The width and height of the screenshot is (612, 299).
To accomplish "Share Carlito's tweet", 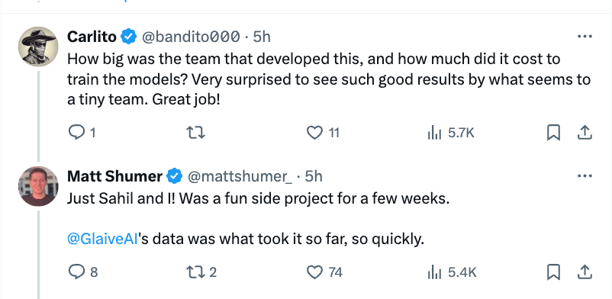I will [585, 133].
